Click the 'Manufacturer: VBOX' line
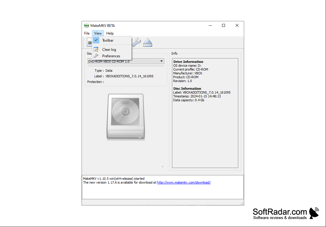Image resolution: width=326 pixels, height=227 pixels. point(188,74)
